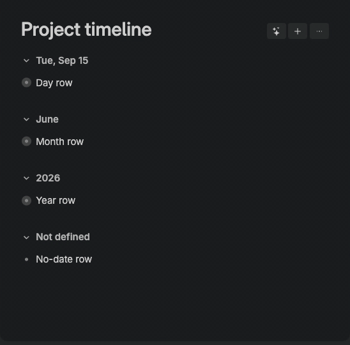Screen dimensions: 350x345
Task: Open the No-date row item
Action: [64, 259]
